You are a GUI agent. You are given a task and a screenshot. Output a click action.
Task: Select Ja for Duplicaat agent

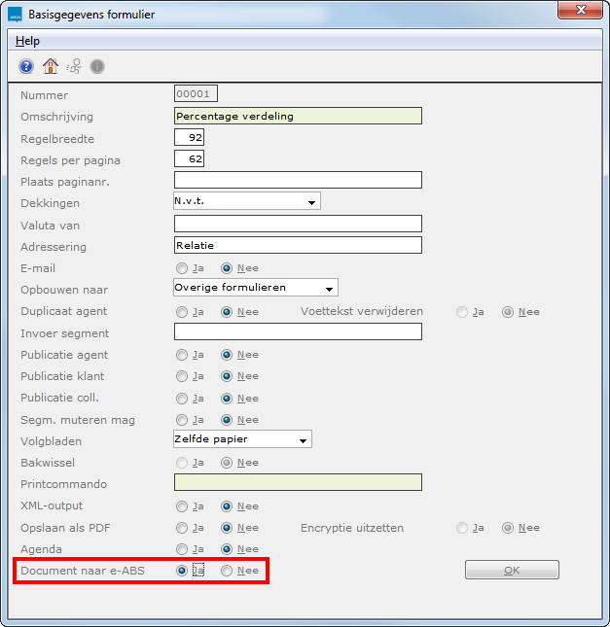(x=182, y=312)
